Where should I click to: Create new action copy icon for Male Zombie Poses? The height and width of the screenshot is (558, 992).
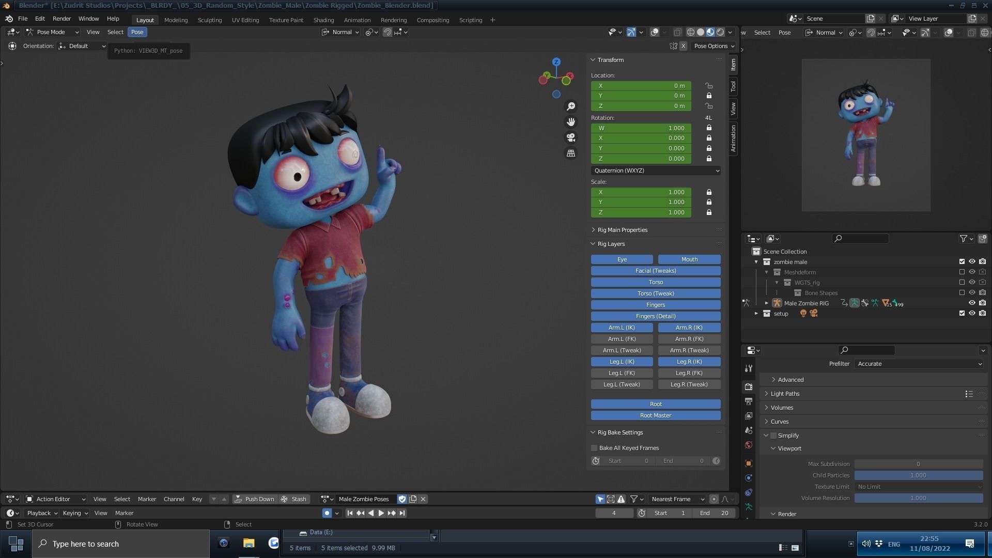pos(413,499)
